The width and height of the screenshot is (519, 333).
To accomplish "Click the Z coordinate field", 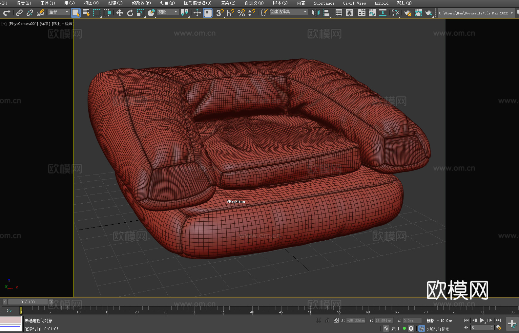I will tap(412, 321).
